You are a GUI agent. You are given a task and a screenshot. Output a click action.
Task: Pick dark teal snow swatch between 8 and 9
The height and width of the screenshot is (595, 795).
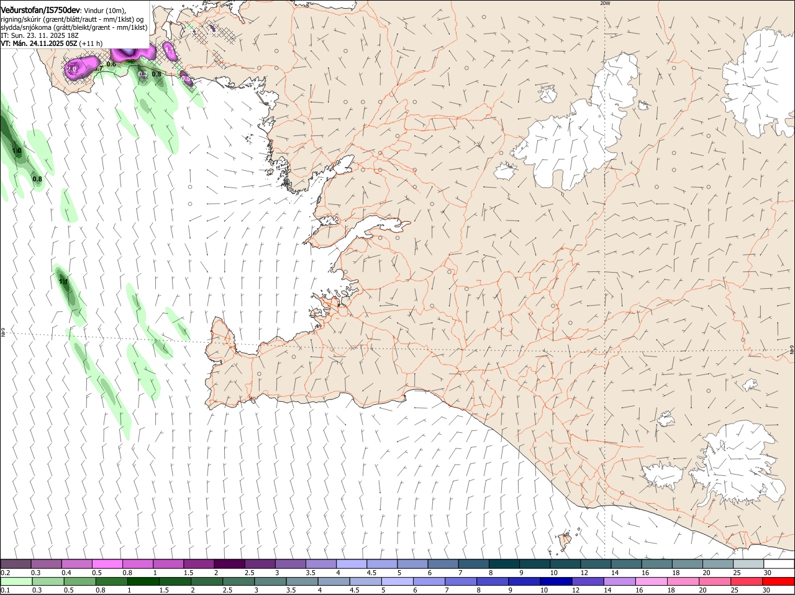[504, 564]
